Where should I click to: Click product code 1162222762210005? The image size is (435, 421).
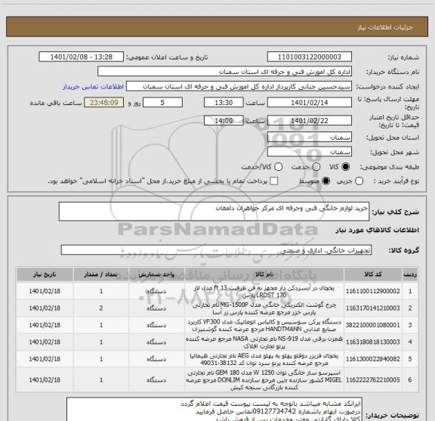373,379
